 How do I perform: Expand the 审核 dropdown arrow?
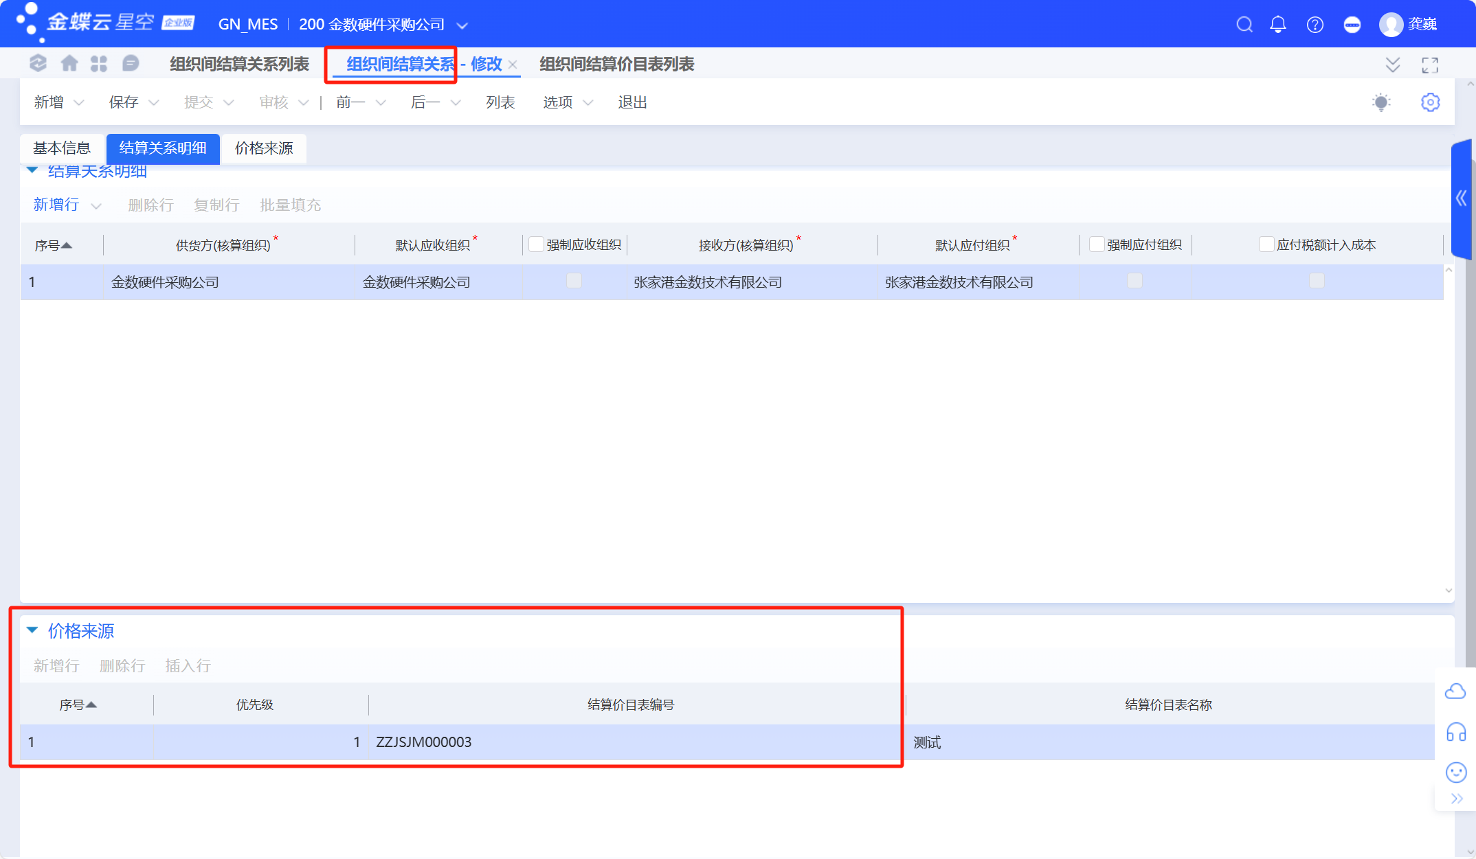(x=304, y=103)
